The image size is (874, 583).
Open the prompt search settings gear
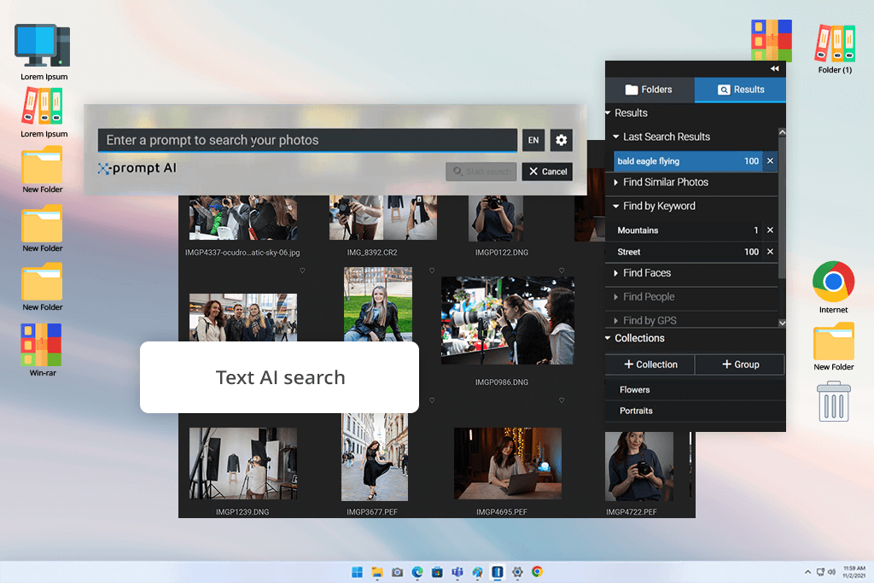coord(561,140)
